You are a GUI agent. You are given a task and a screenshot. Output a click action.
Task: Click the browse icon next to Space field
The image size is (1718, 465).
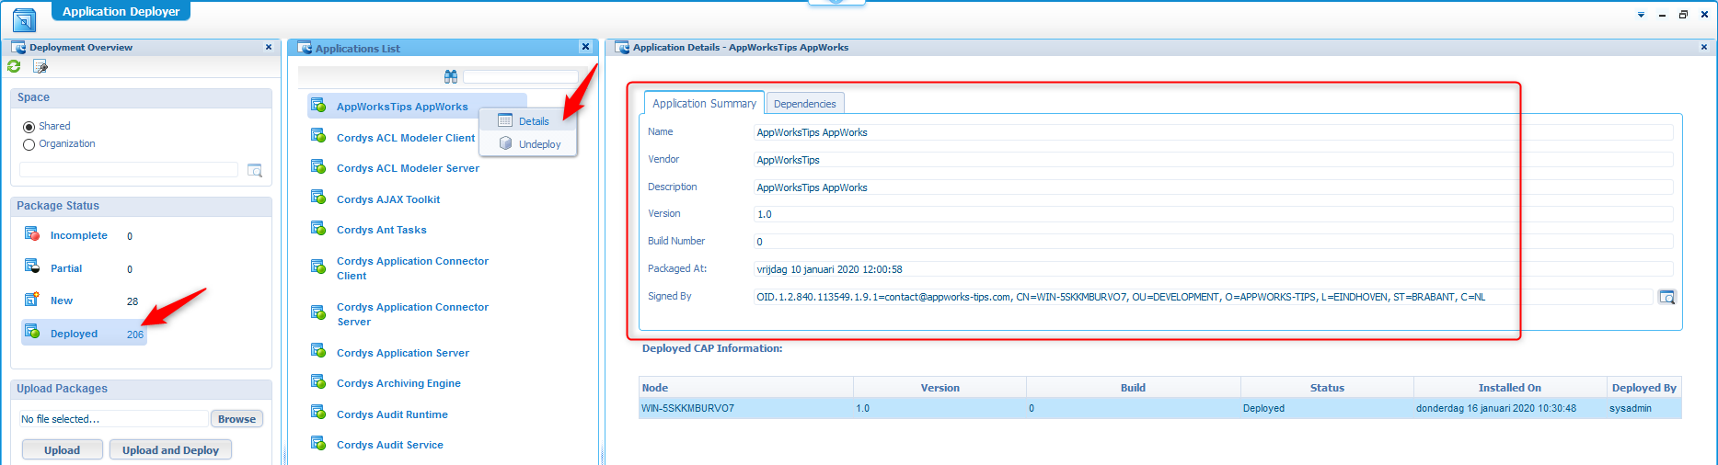coord(255,170)
